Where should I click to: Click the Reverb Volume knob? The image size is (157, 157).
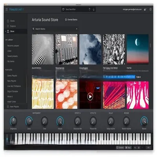point(126,121)
